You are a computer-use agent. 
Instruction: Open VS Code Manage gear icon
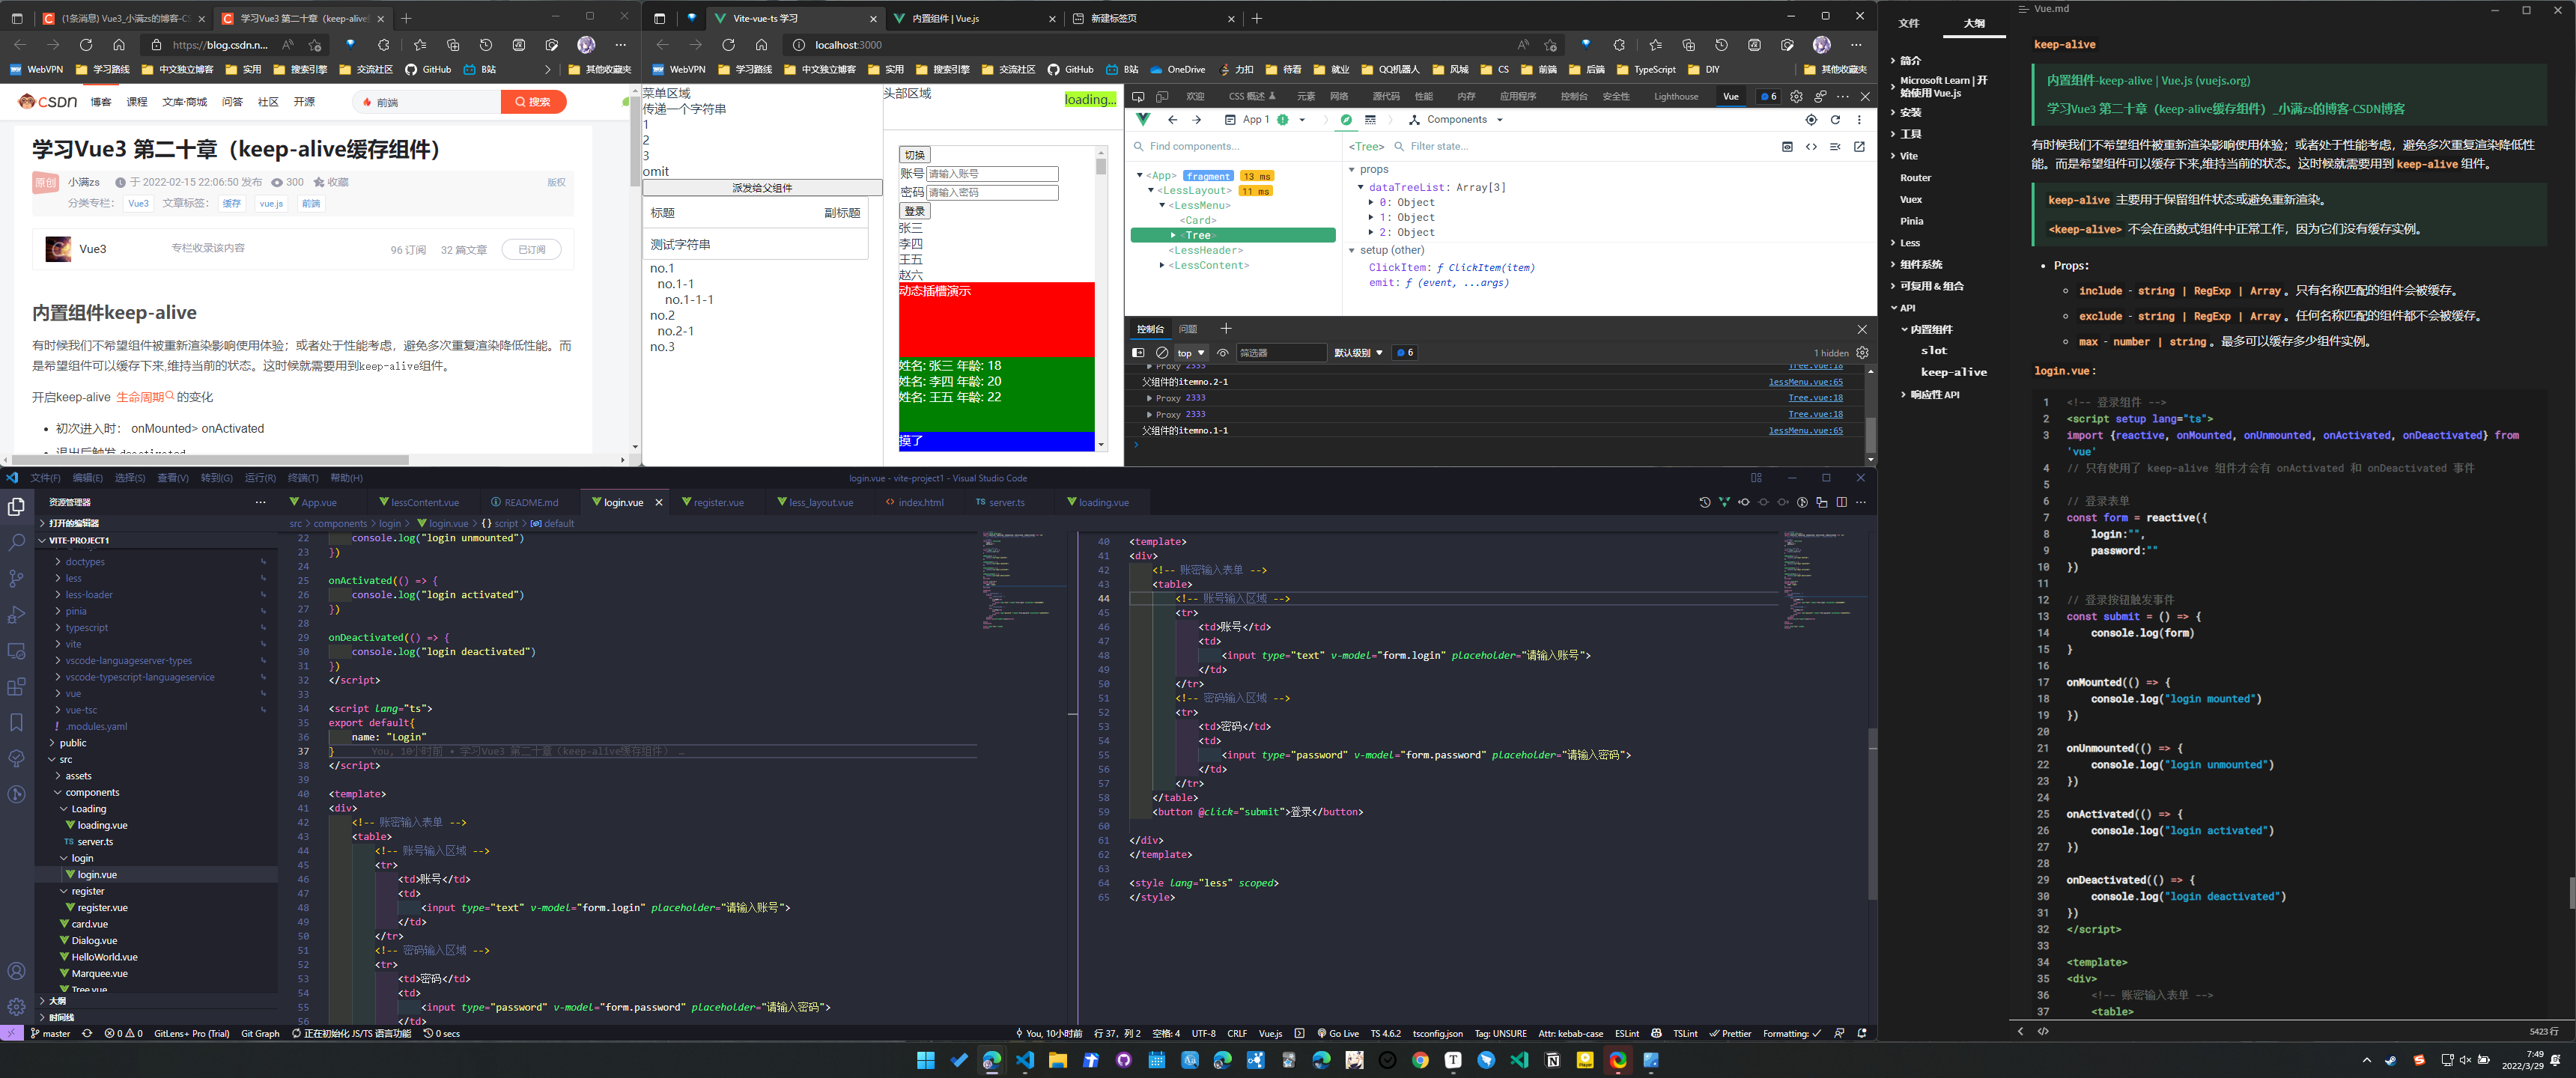[16, 1006]
